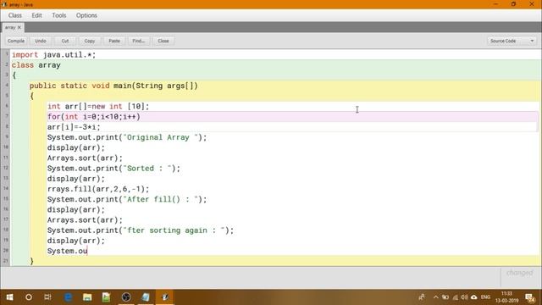Click the Copy button

pyautogui.click(x=90, y=41)
